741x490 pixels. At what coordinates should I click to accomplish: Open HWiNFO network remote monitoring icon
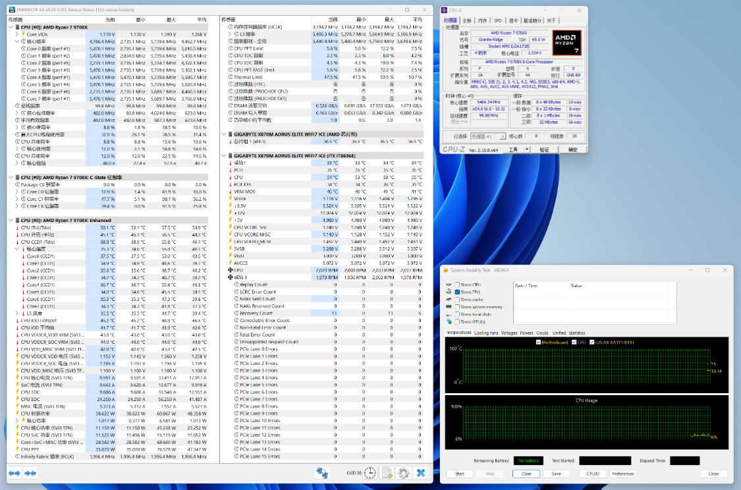[322, 473]
